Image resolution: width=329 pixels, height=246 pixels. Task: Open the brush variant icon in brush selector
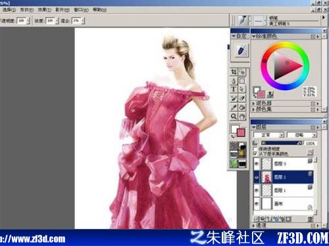[259, 21]
